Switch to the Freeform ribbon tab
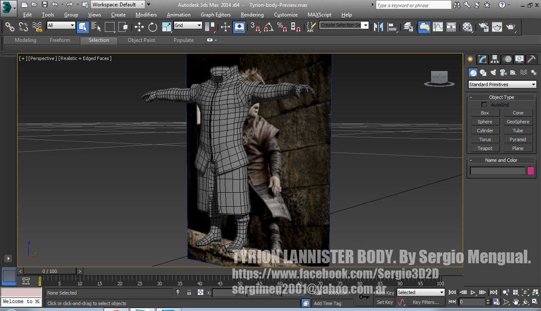Viewport: 541px width, 311px height. pos(60,40)
